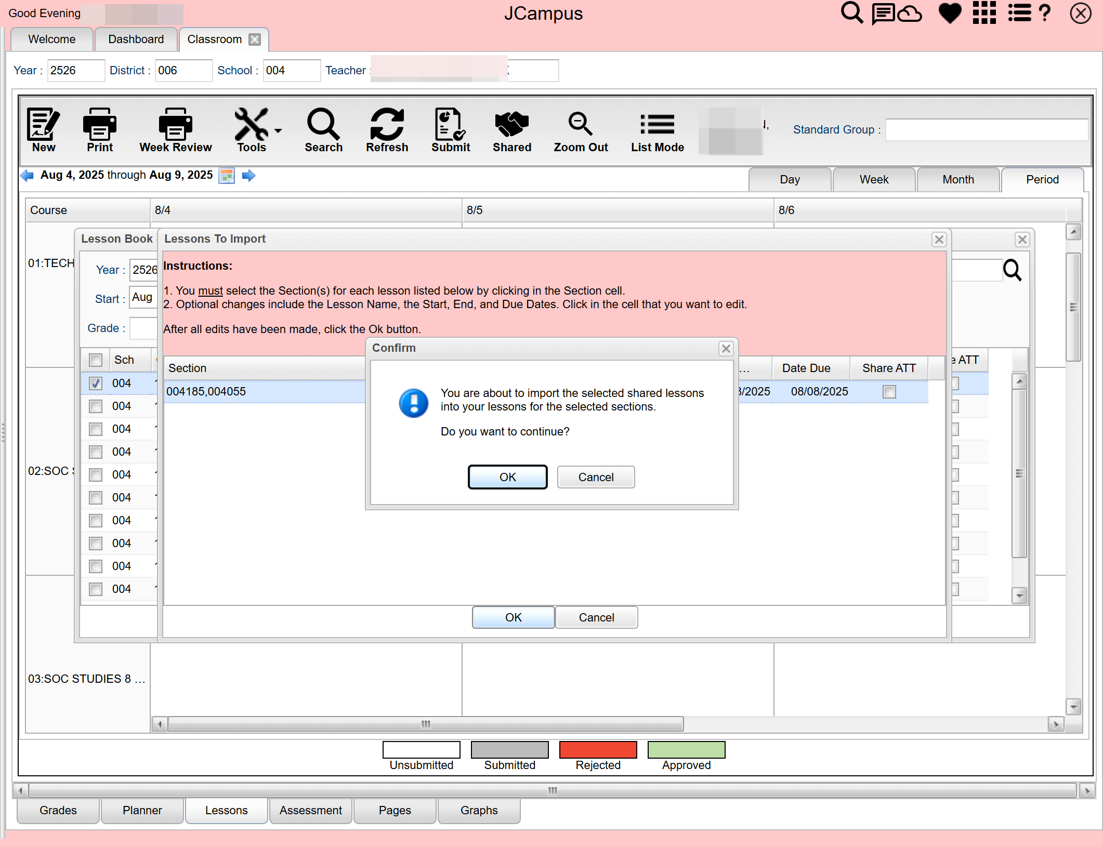Image resolution: width=1103 pixels, height=847 pixels.
Task: Refresh the lesson view
Action: click(387, 130)
